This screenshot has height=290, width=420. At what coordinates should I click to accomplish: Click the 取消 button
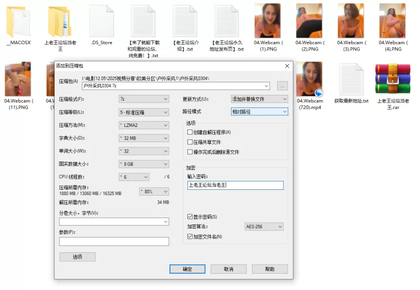pos(228,269)
